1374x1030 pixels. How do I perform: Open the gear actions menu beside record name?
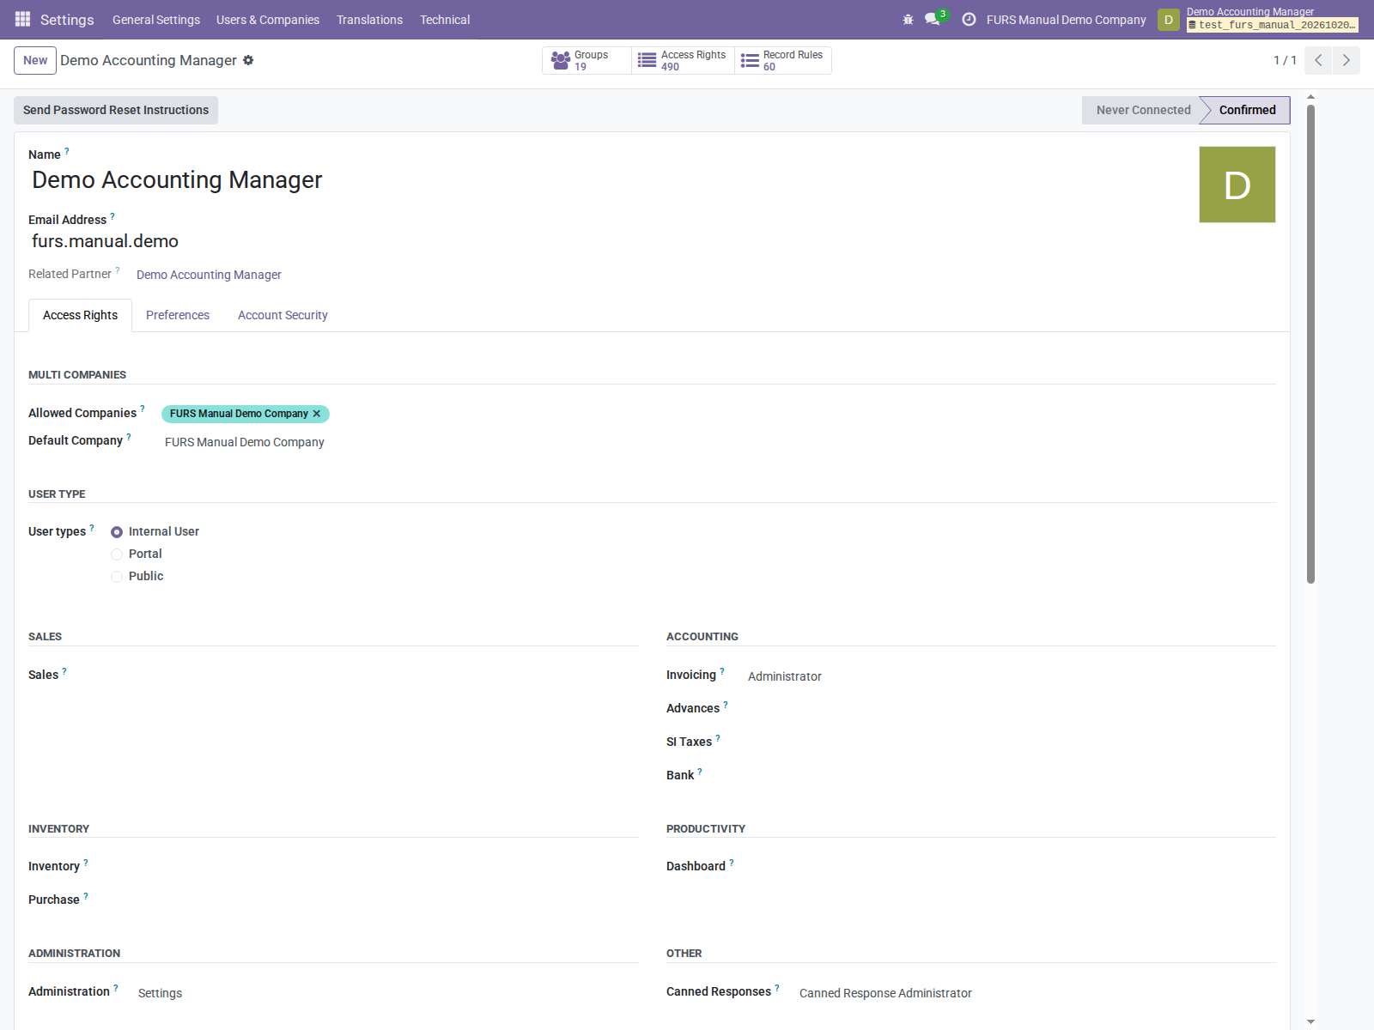coord(248,60)
